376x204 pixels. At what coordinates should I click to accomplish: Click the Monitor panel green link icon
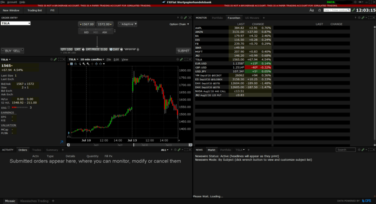[363, 18]
